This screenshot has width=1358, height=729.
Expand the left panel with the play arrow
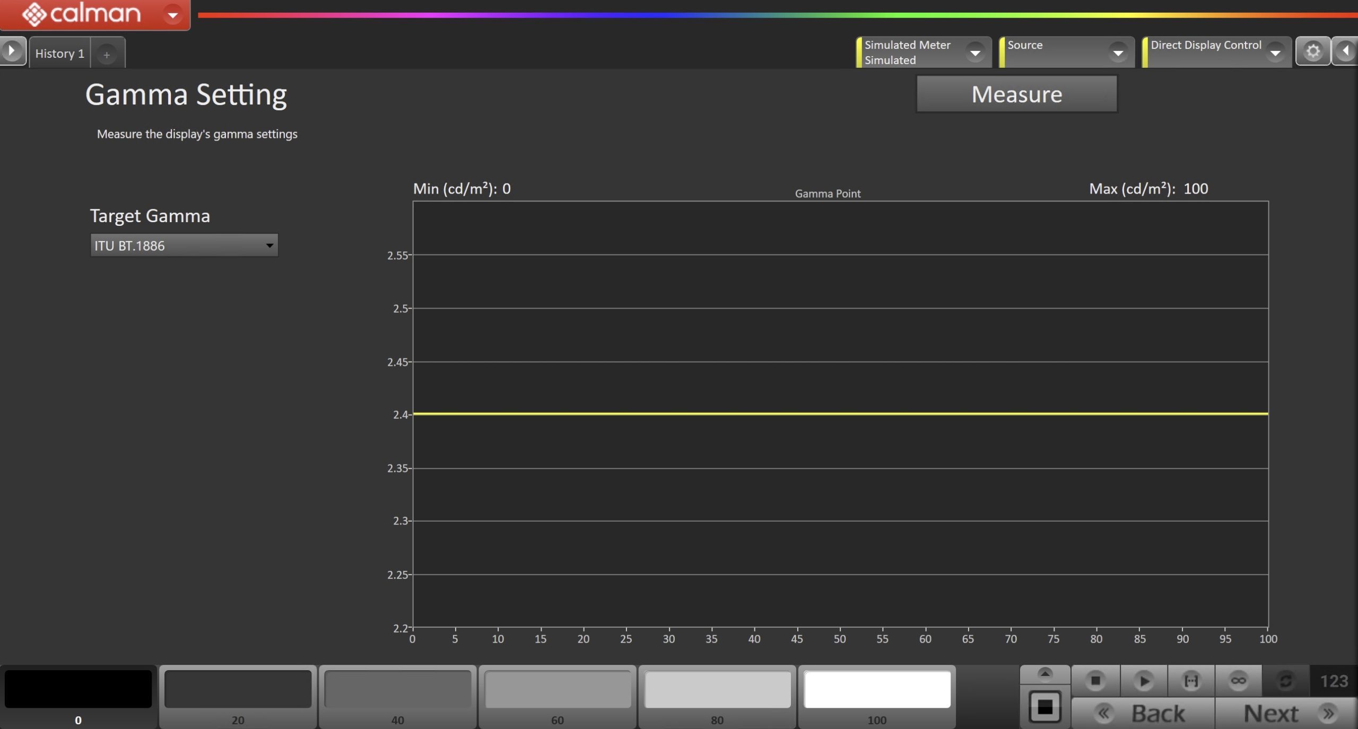(x=12, y=51)
